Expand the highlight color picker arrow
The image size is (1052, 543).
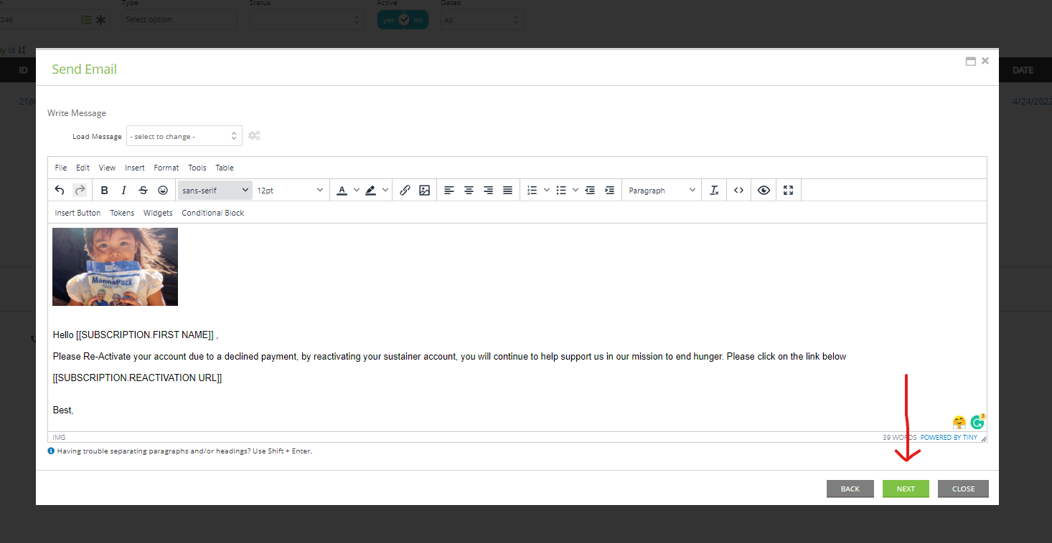tap(385, 191)
